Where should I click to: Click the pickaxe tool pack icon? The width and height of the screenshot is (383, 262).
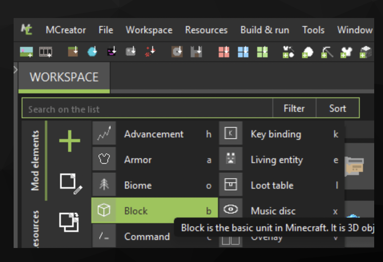coord(327,52)
